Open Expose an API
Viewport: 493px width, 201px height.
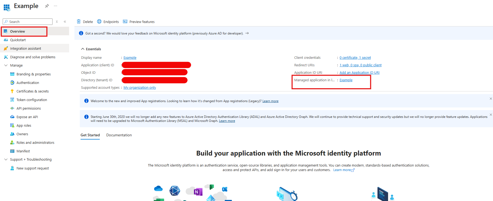tap(27, 117)
